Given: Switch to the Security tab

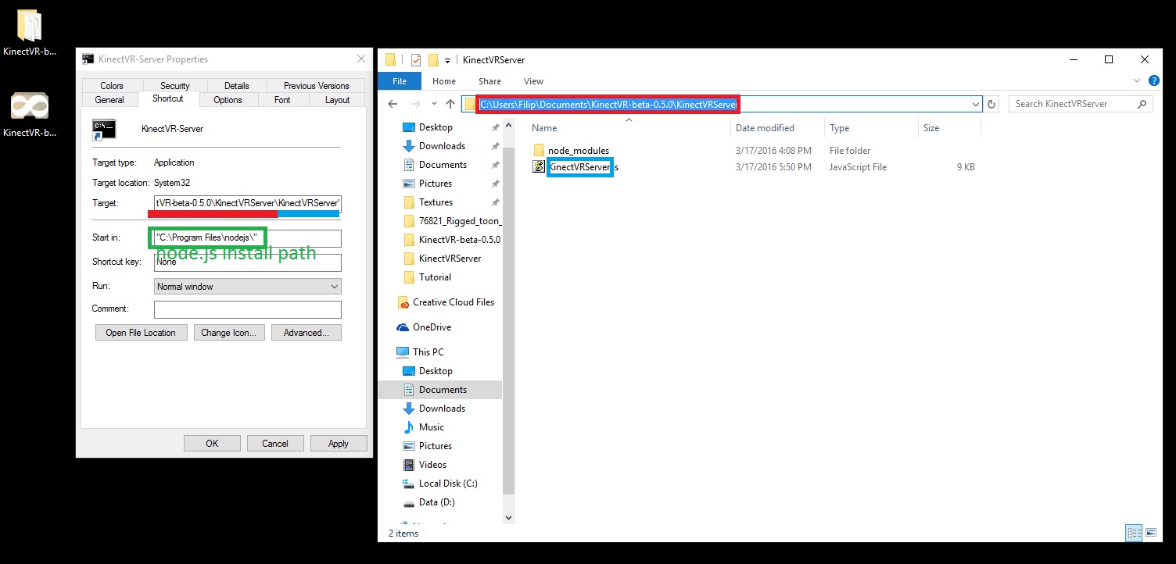Looking at the screenshot, I should [175, 86].
